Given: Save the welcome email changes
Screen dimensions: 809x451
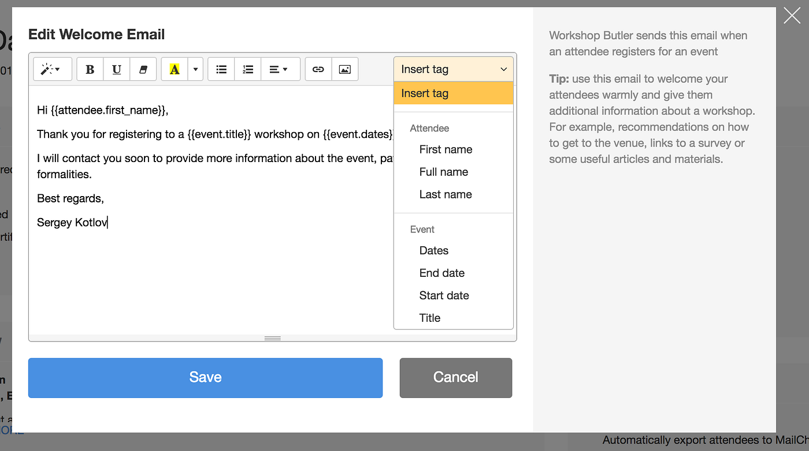Looking at the screenshot, I should [205, 378].
